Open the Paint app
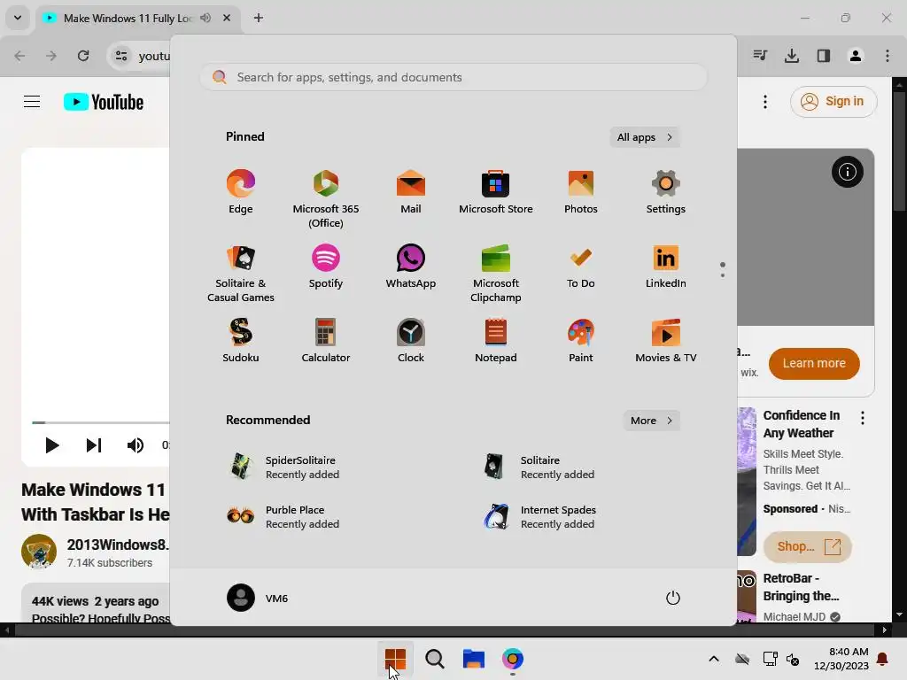 click(581, 341)
